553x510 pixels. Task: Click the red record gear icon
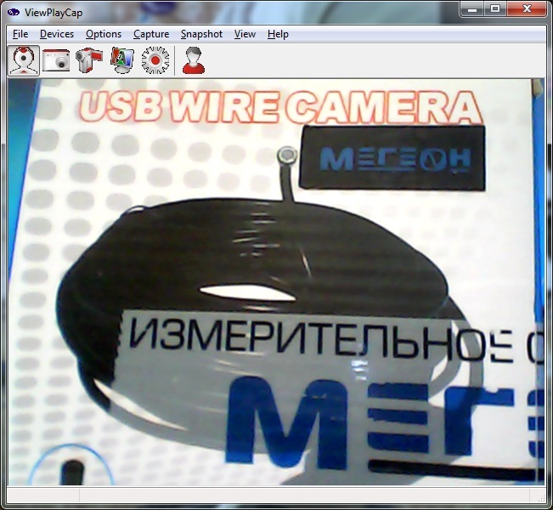pos(155,60)
